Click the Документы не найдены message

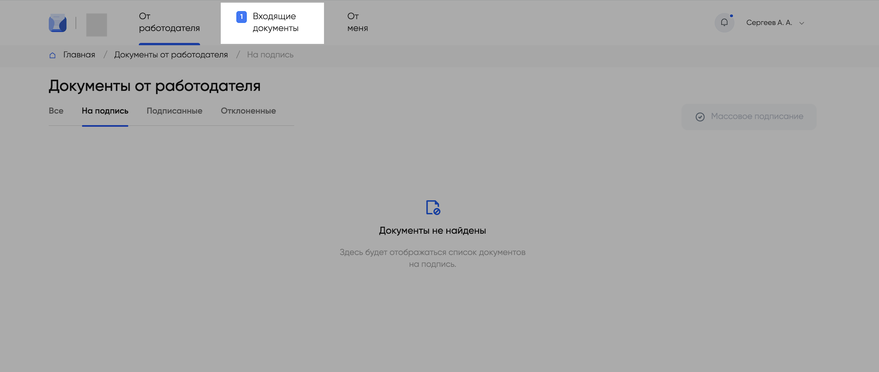(x=432, y=230)
